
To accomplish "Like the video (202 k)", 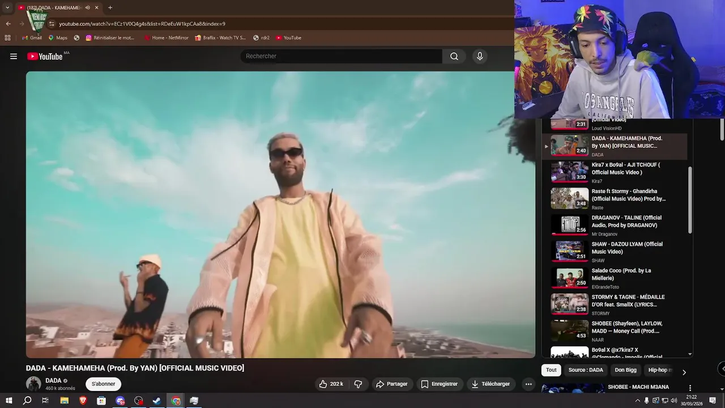I will tap(331, 384).
